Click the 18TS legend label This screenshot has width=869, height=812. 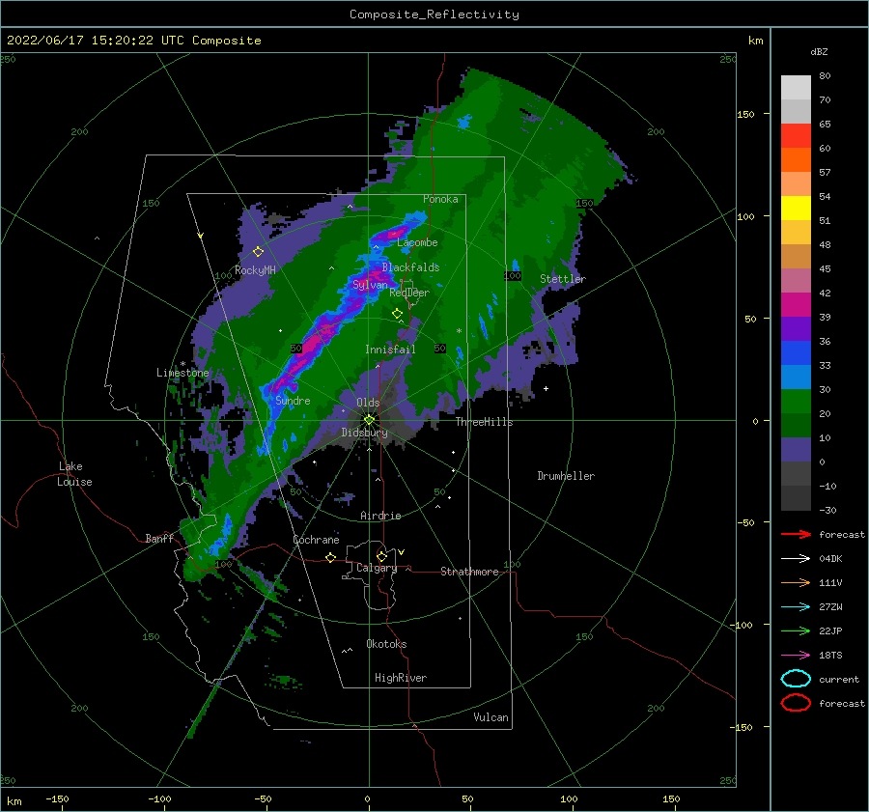pos(830,656)
